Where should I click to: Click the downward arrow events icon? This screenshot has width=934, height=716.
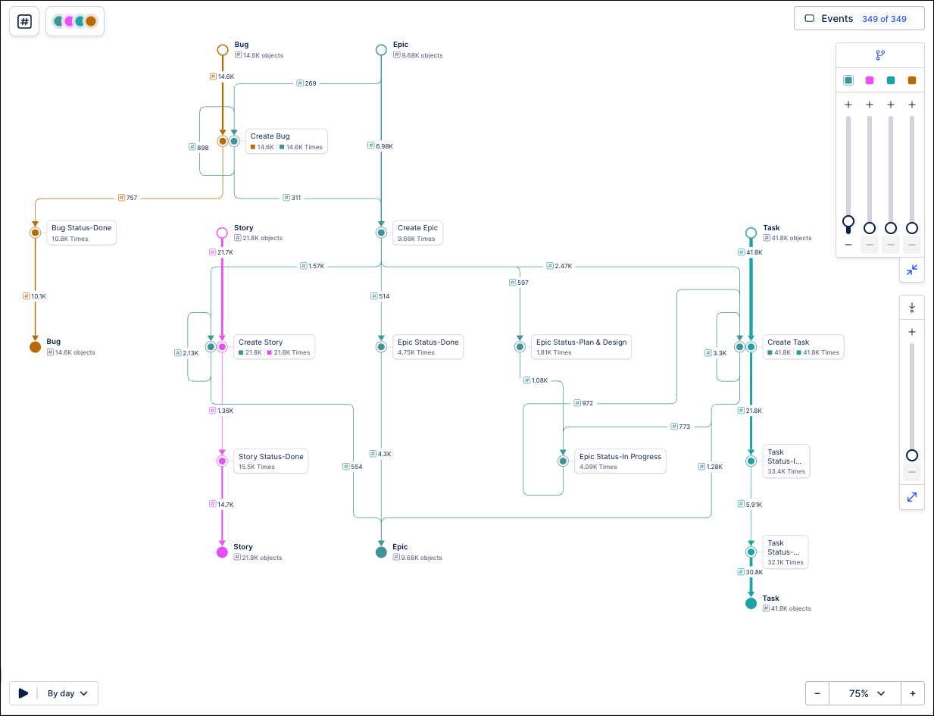tap(912, 307)
